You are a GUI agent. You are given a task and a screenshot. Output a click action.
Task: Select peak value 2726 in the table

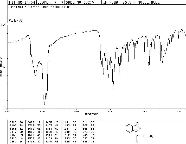click(x=31, y=126)
